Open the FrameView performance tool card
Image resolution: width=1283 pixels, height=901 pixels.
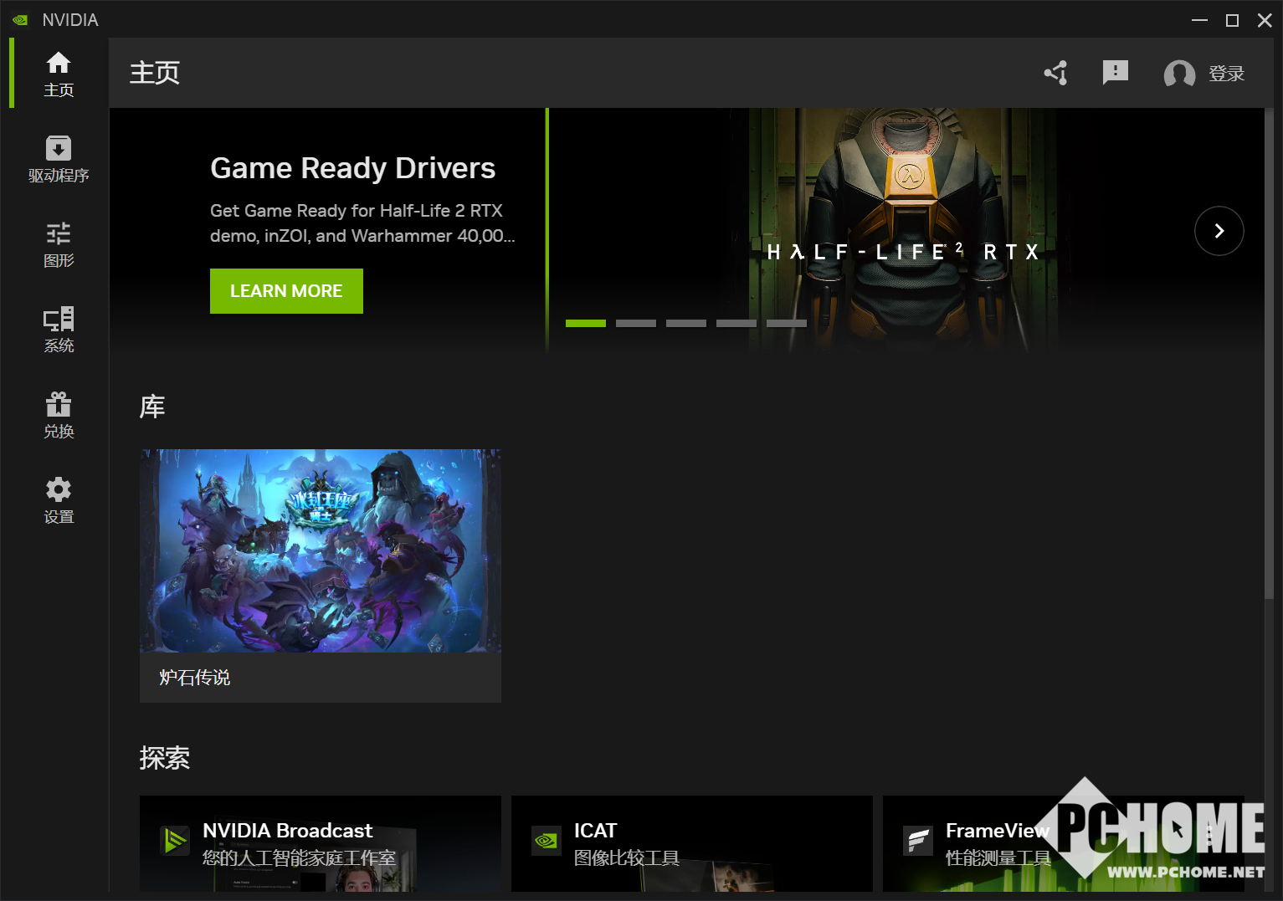coord(1064,843)
